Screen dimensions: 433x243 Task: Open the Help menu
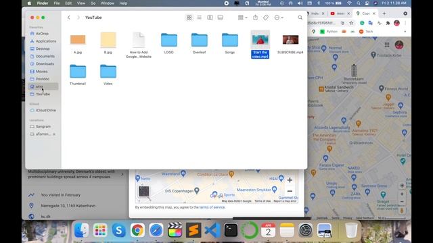[x=123, y=3]
